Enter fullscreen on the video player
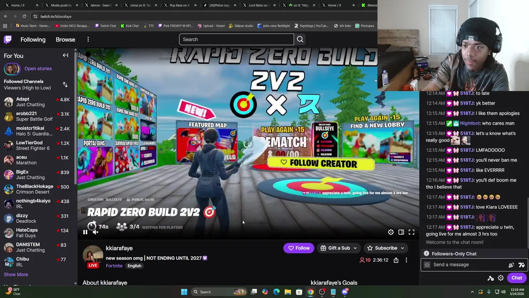 [411, 232]
